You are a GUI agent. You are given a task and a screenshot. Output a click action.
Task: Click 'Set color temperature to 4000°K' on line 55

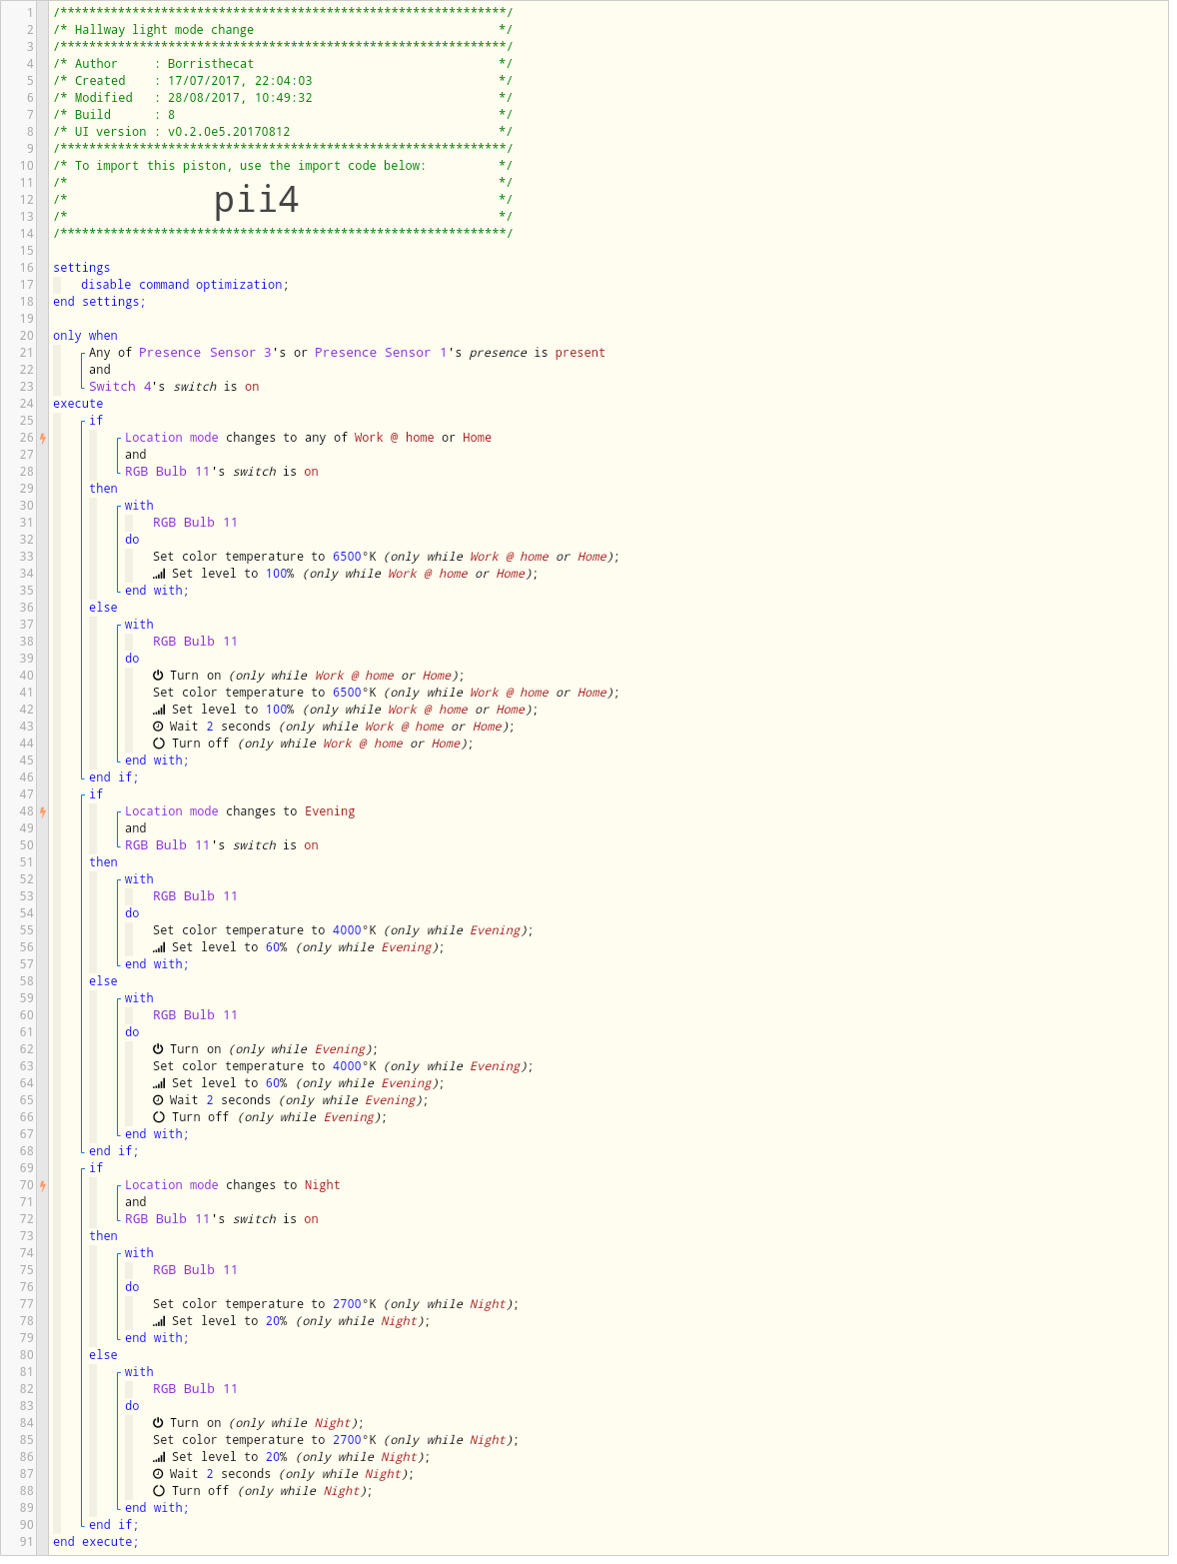coord(265,930)
